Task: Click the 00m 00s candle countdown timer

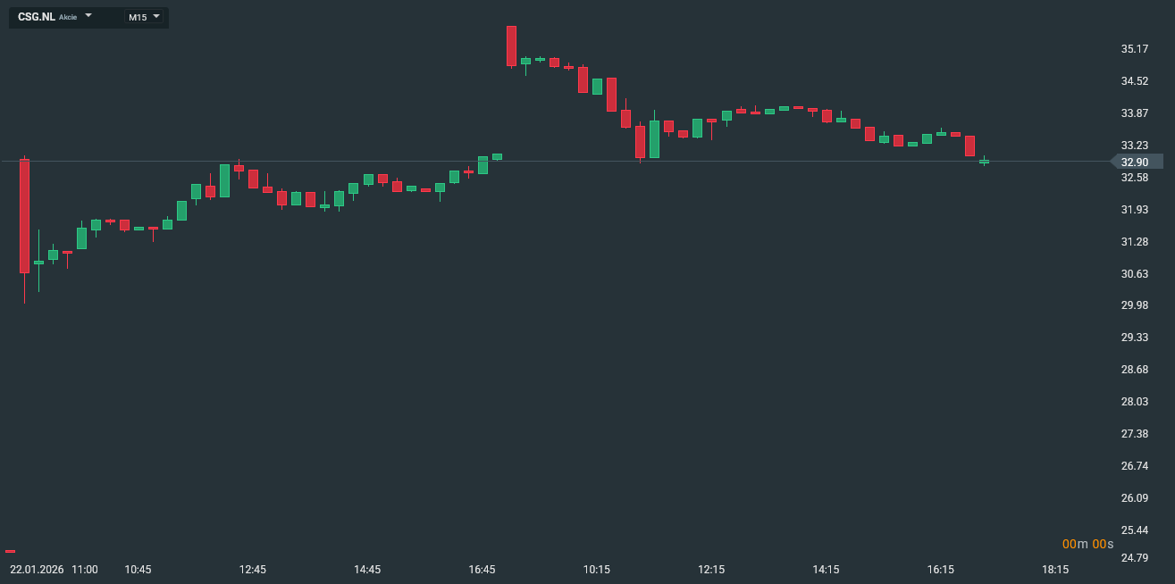Action: 1087,544
